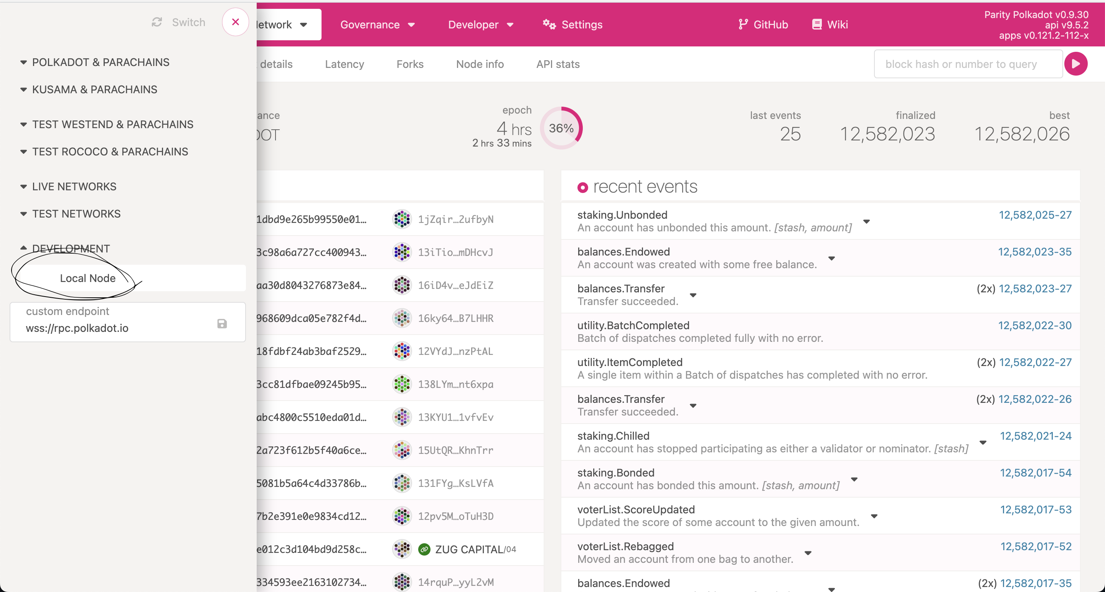
Task: Open block link 12,582,017-53
Action: (1036, 510)
